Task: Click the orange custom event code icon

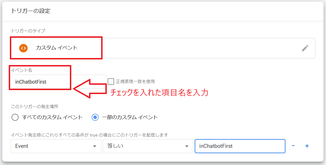Action: [23, 48]
